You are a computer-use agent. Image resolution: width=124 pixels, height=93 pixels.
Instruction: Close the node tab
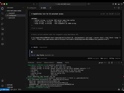pos(50,8)
